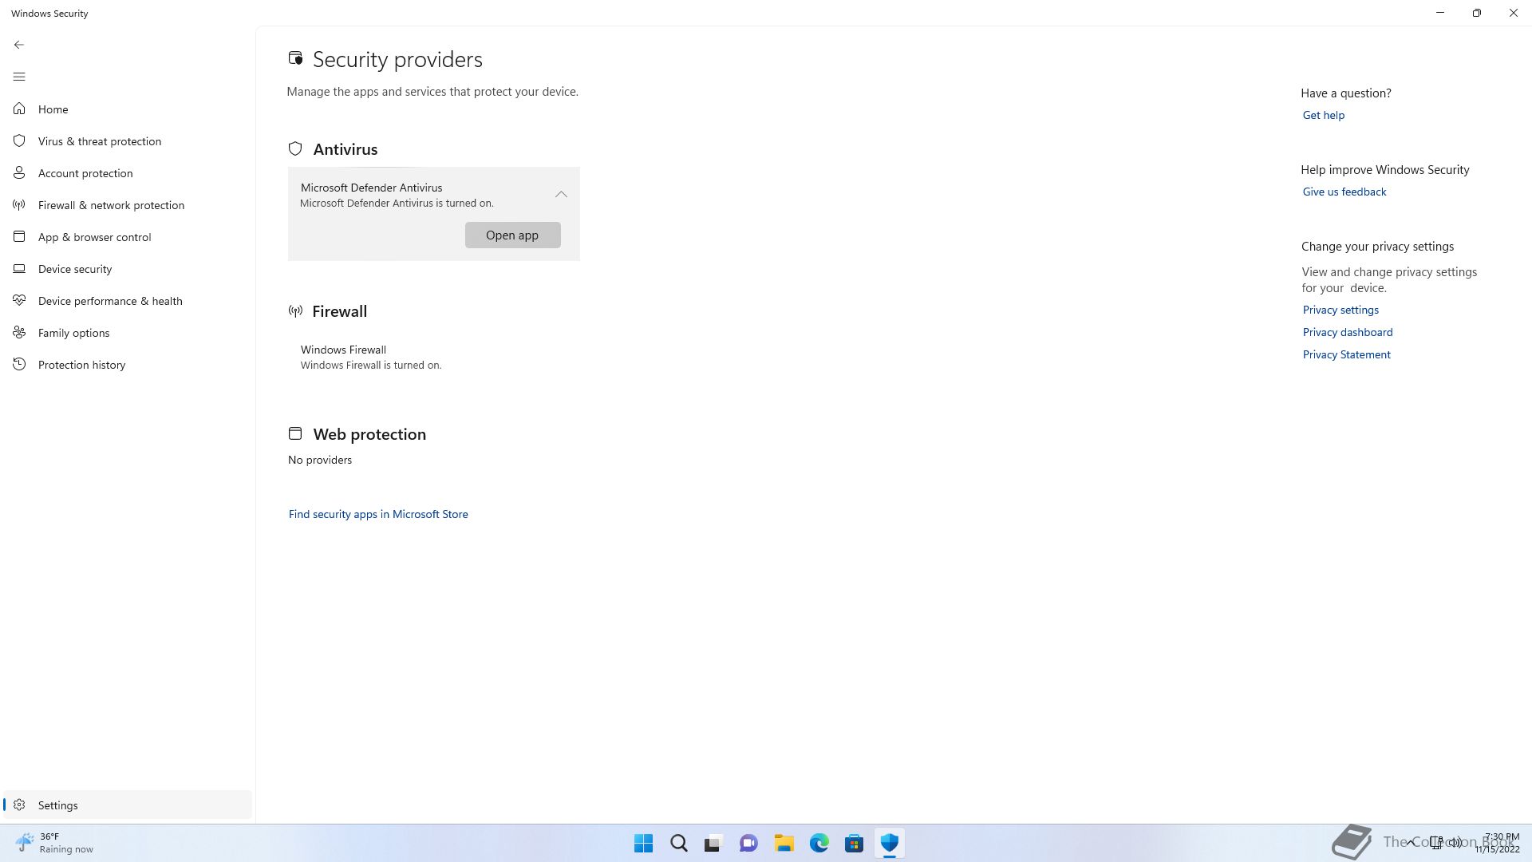Viewport: 1532px width, 862px height.
Task: Click 'Microsoft Defender Antivirus is turned on.' text
Action: click(x=397, y=204)
